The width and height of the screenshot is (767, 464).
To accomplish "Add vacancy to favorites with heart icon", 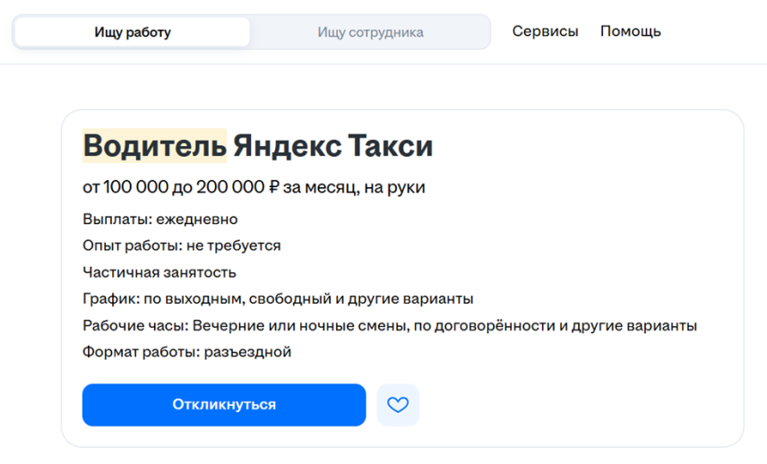I will tap(398, 405).
